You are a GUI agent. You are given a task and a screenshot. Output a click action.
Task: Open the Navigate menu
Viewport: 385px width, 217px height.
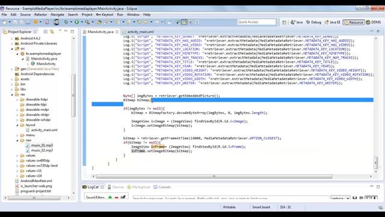[57, 14]
